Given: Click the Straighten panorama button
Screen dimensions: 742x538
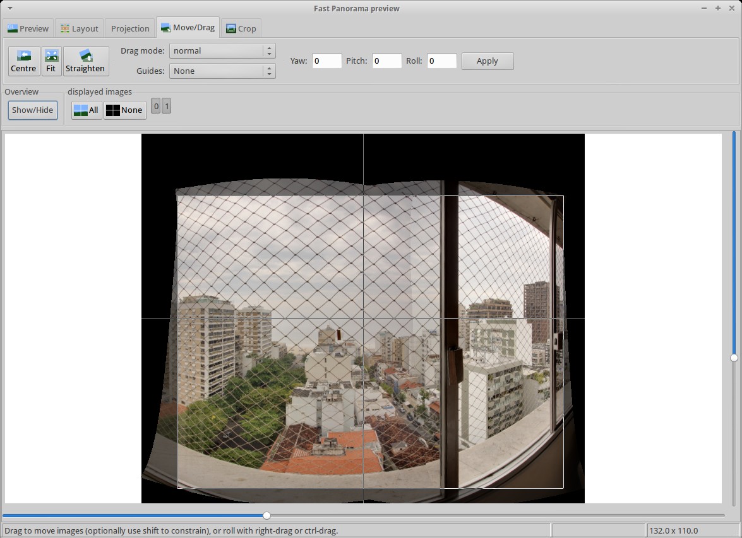Looking at the screenshot, I should [85, 61].
